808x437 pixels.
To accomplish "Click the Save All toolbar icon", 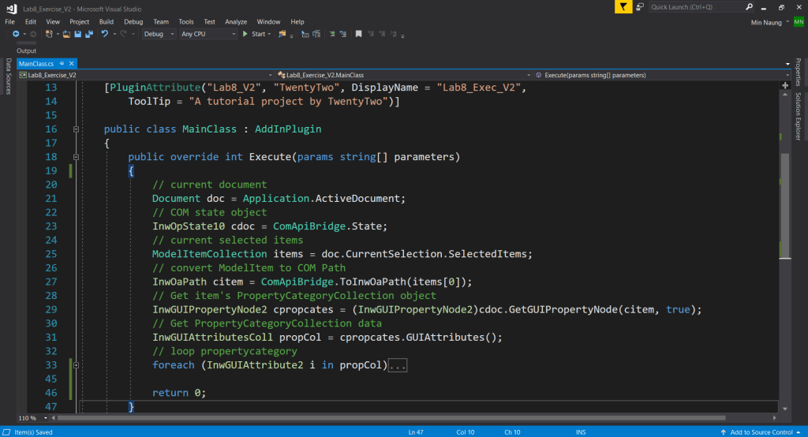I will [x=88, y=34].
